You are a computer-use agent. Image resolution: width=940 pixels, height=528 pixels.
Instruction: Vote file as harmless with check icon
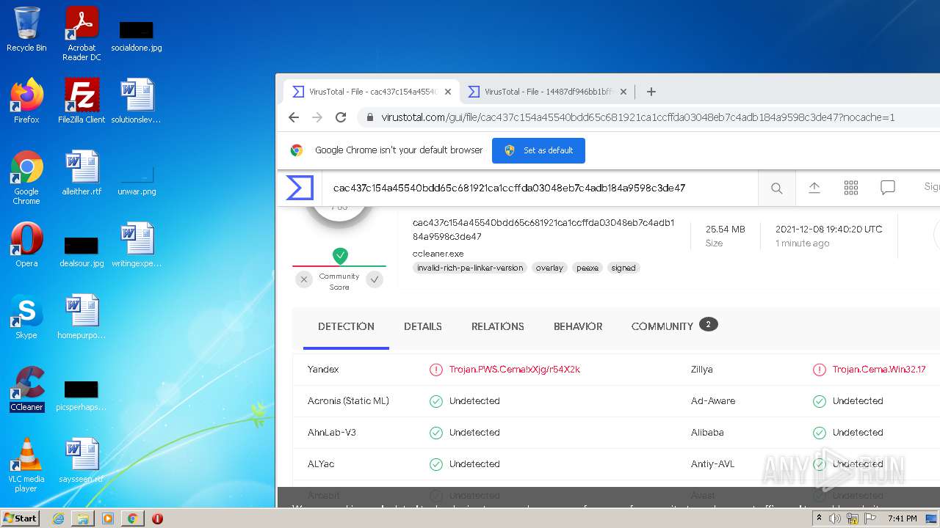coord(375,279)
